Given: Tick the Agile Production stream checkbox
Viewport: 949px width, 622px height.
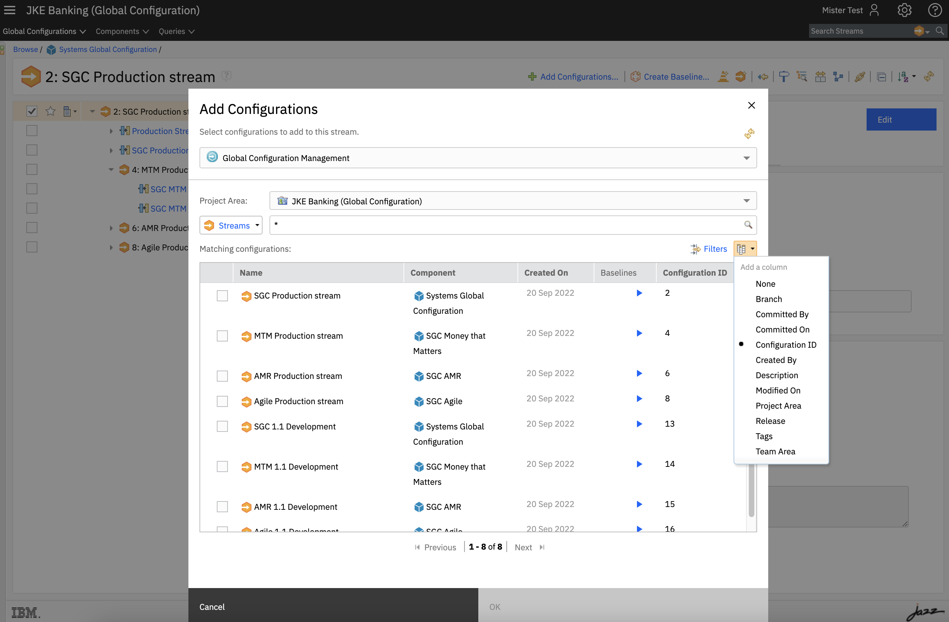Looking at the screenshot, I should pos(222,401).
